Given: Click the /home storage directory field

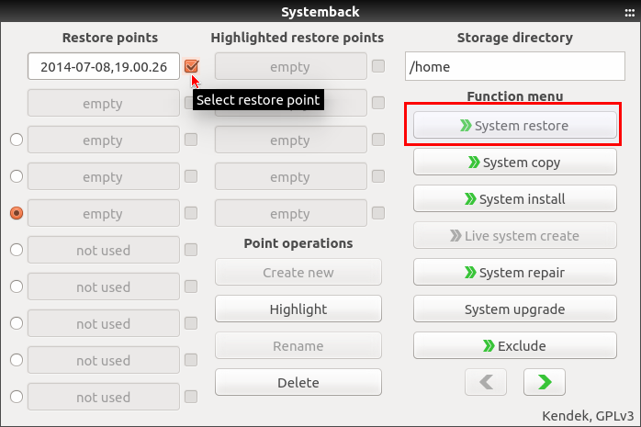Looking at the screenshot, I should pos(515,66).
